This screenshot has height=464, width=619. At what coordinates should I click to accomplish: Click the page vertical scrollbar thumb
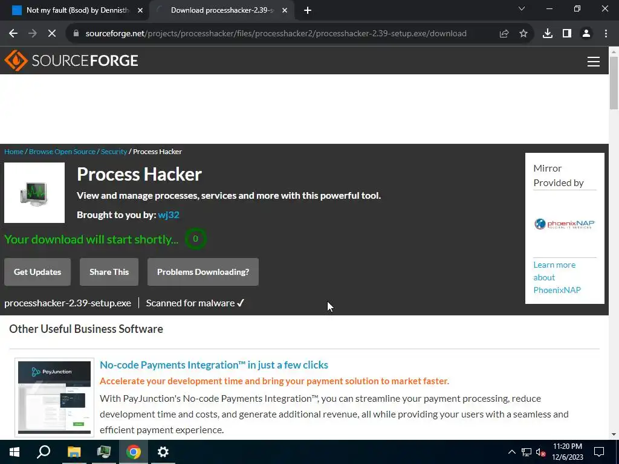tap(614, 83)
